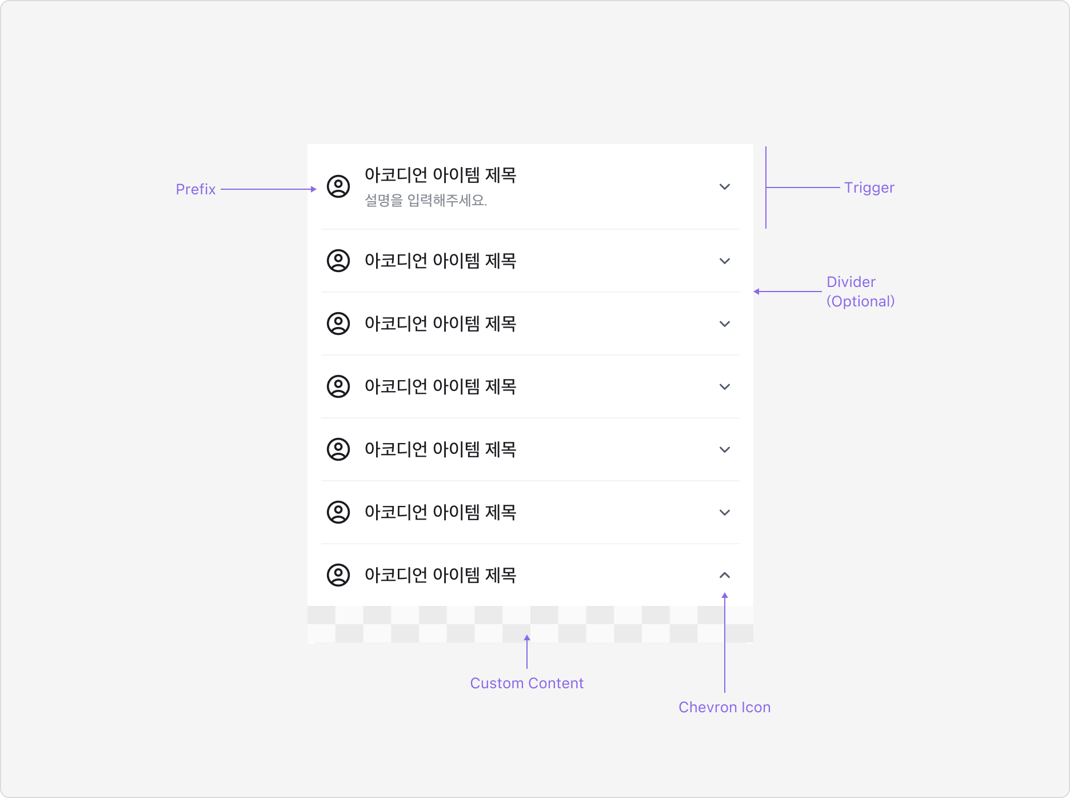Click the title '아코디언 아이템 제목' above the description
Image resolution: width=1070 pixels, height=798 pixels.
click(x=441, y=175)
